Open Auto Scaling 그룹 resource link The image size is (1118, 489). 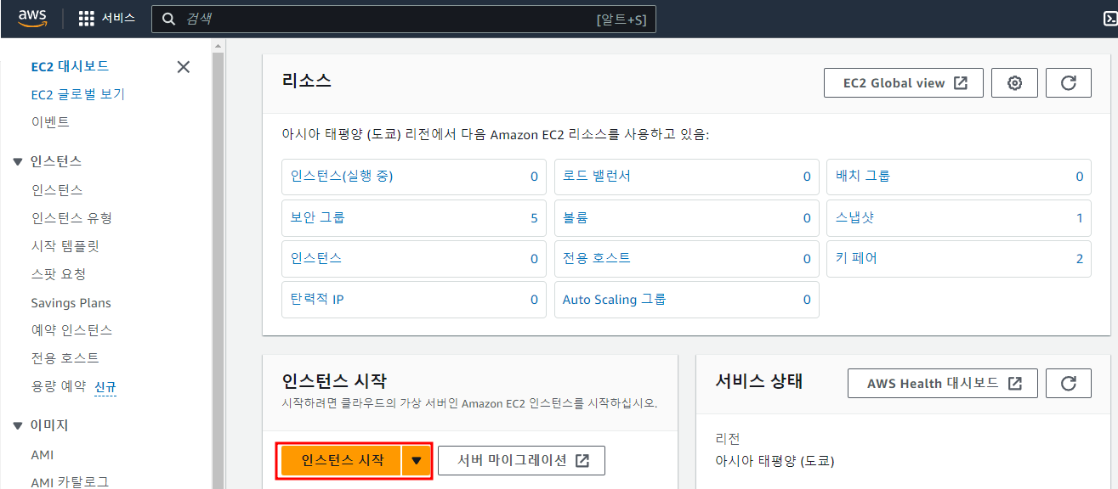[614, 299]
